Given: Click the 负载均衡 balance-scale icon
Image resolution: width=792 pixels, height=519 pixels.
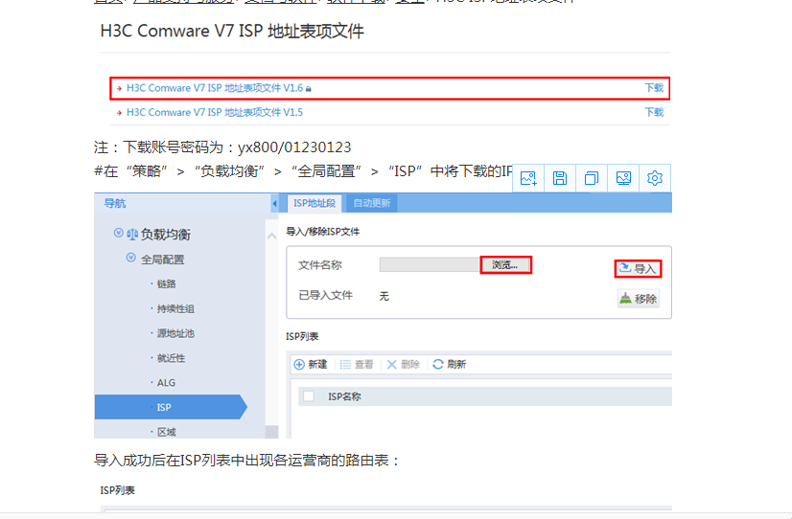Looking at the screenshot, I should (x=132, y=234).
